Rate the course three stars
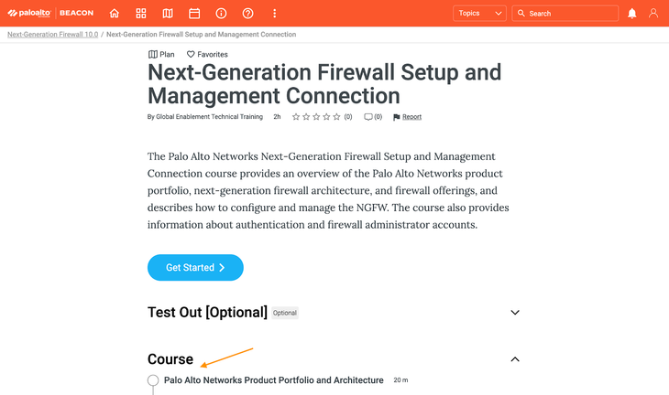 (316, 117)
